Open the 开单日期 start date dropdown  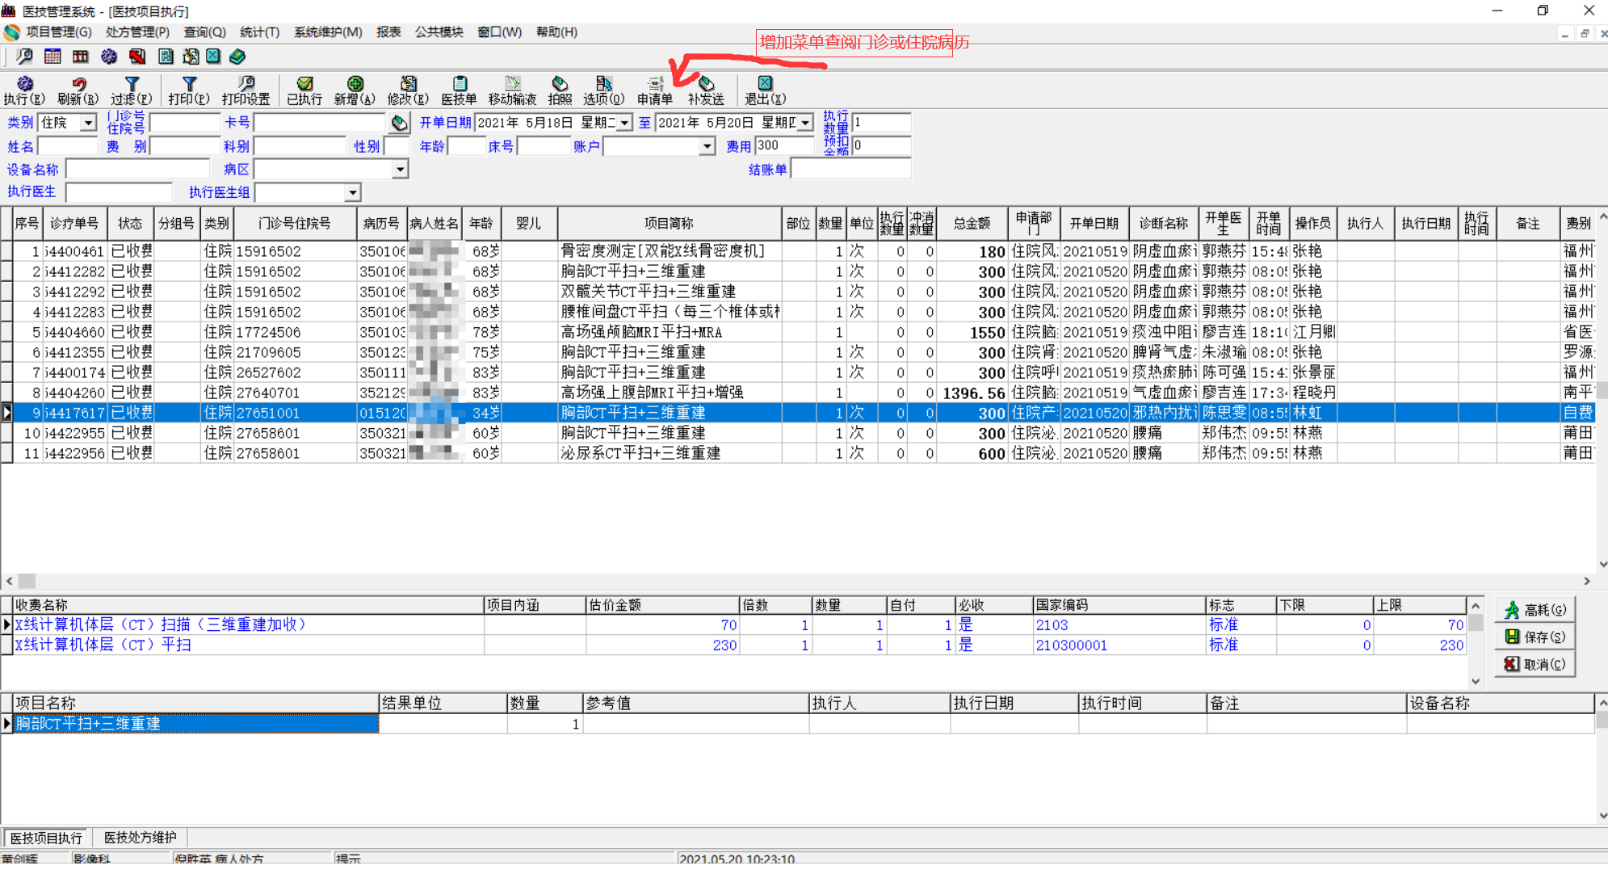click(624, 123)
